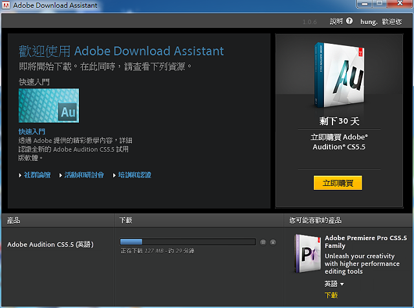Screen dimensions: 414x308
Task: Click the Adobe Audition box shot image
Action: pyautogui.click(x=339, y=75)
